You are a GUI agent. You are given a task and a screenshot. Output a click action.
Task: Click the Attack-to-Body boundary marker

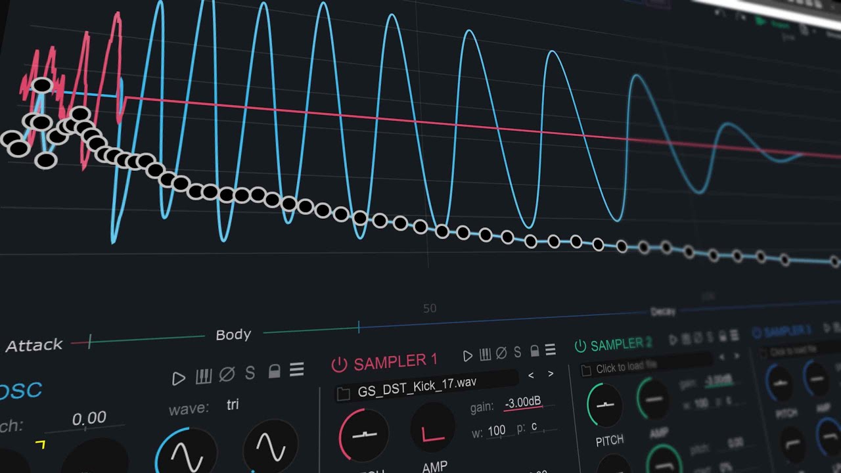pos(89,341)
